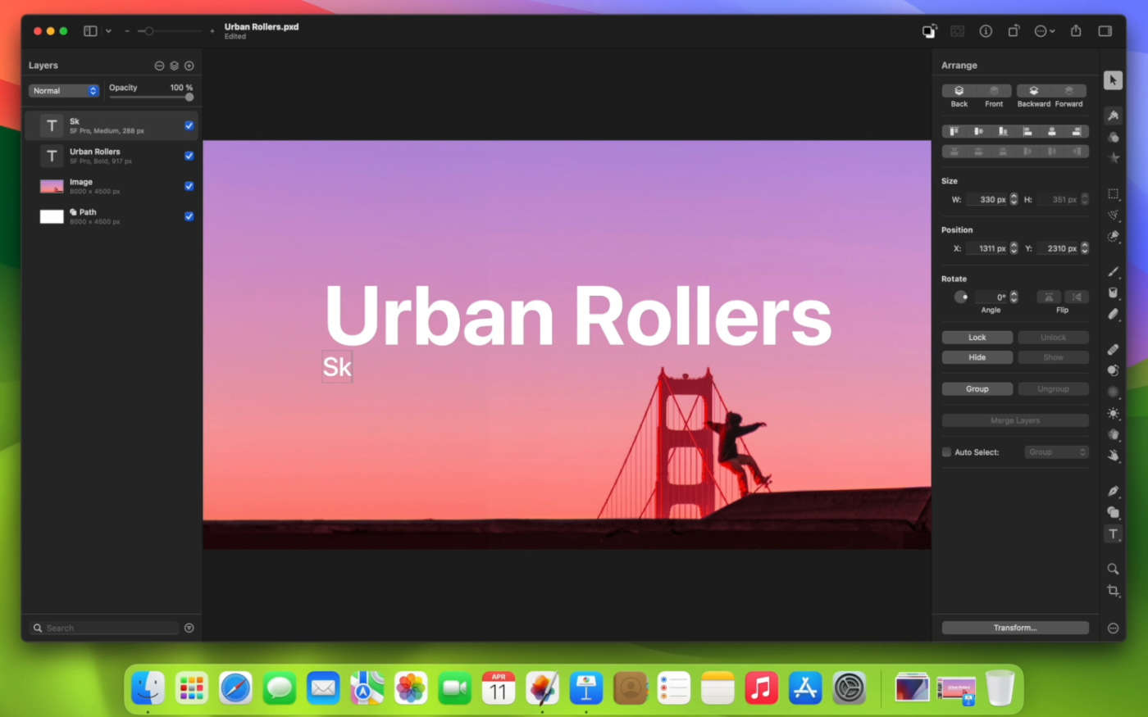Select the rectangular selection tool
Screen dimensions: 1148x717
point(1113,194)
